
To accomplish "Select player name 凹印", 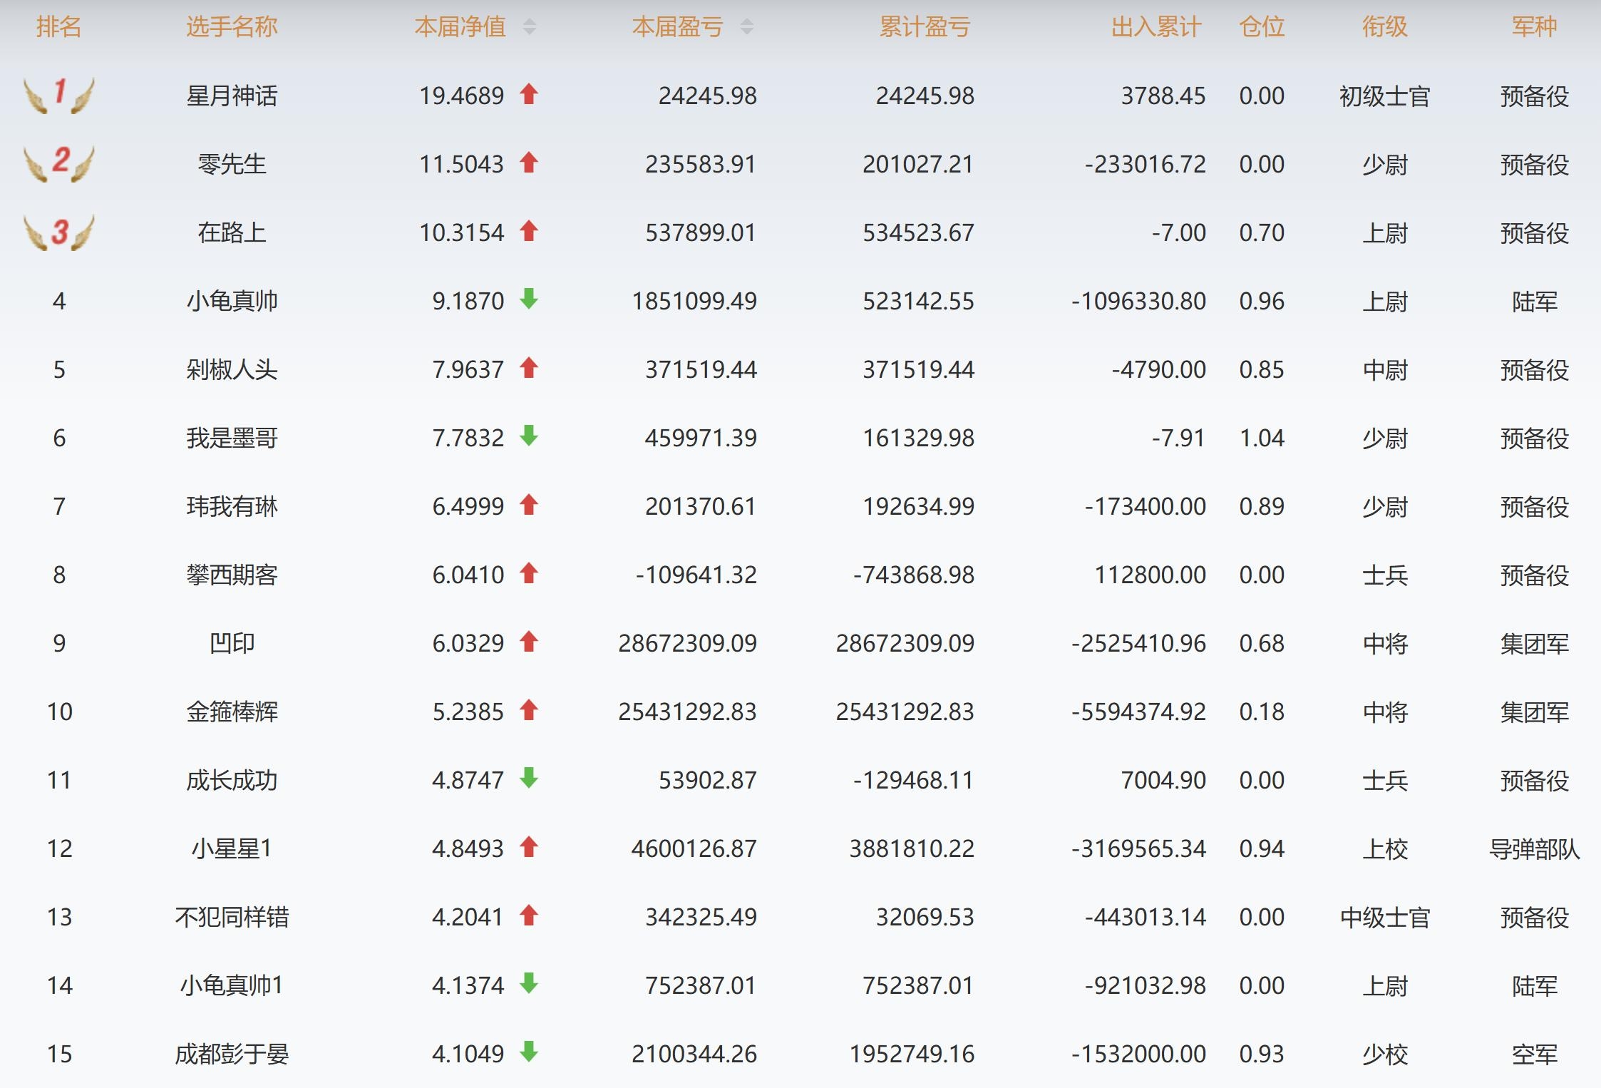I will [232, 643].
